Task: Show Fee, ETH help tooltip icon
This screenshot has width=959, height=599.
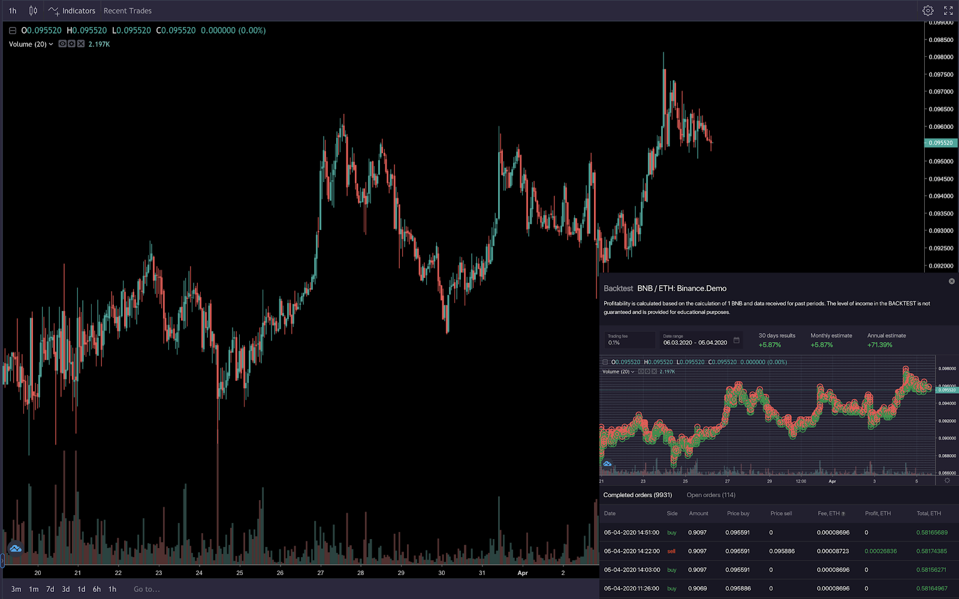Action: (x=843, y=514)
